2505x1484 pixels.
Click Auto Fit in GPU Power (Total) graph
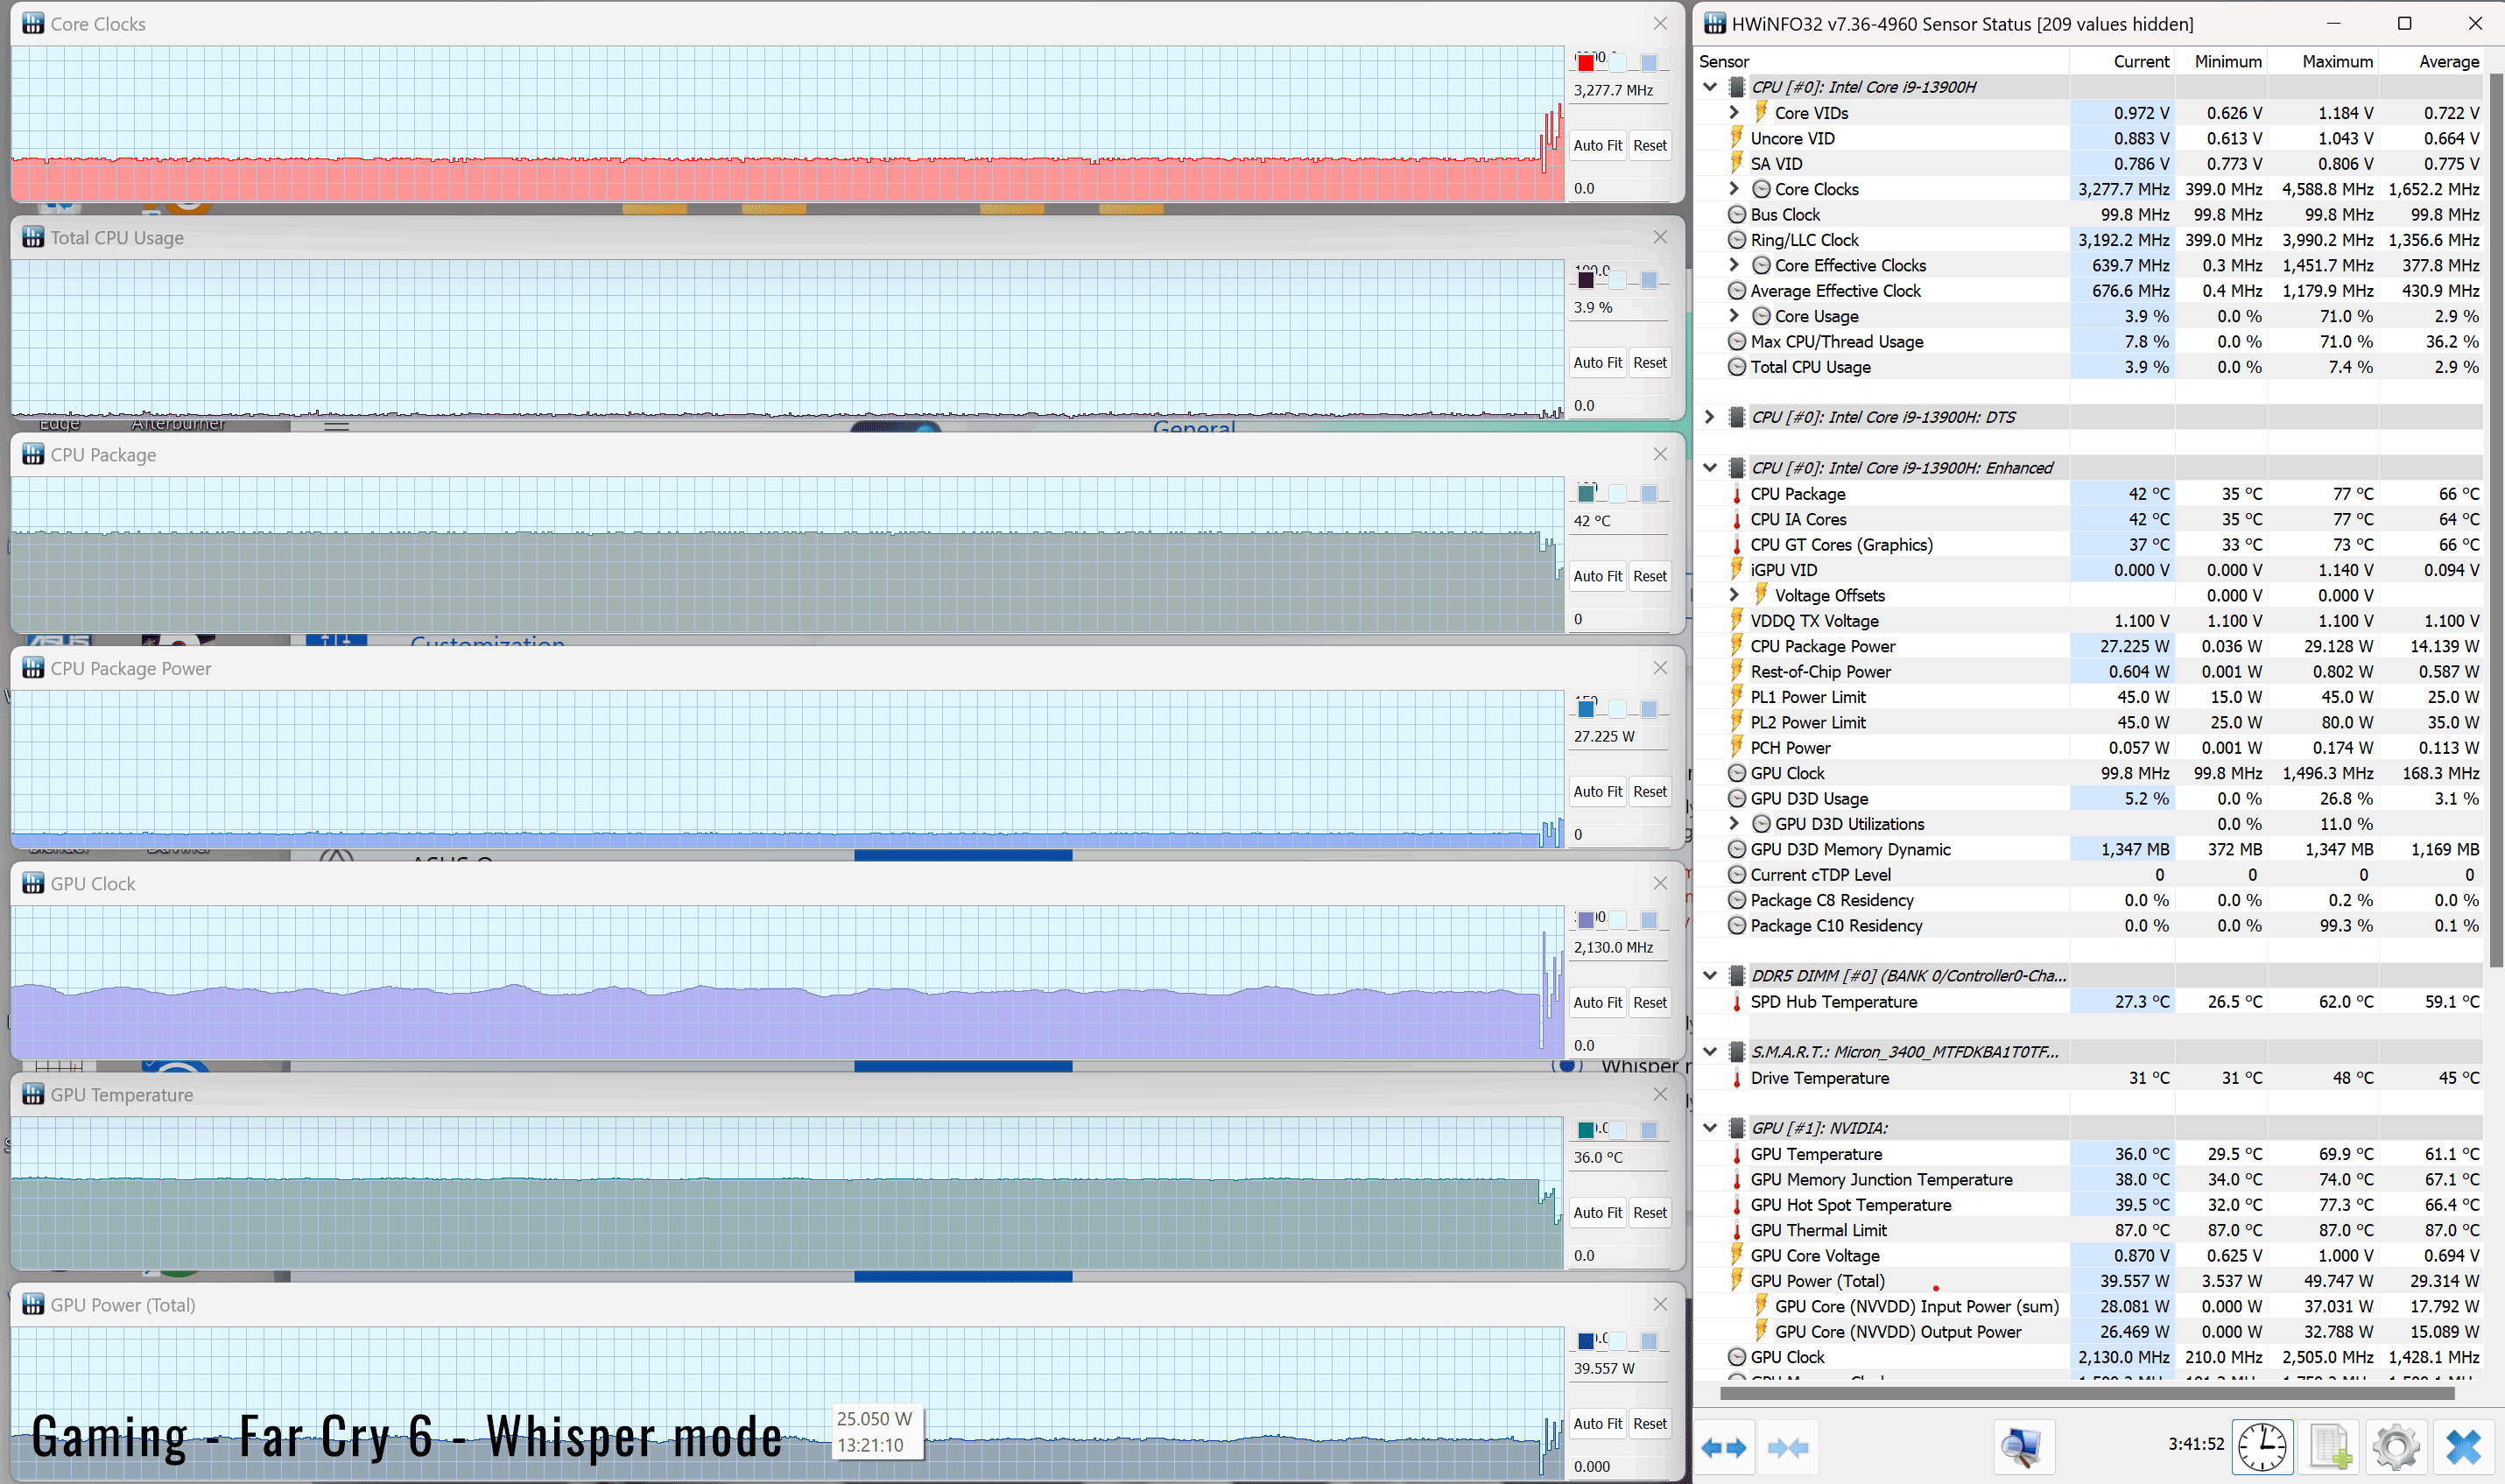1597,1424
